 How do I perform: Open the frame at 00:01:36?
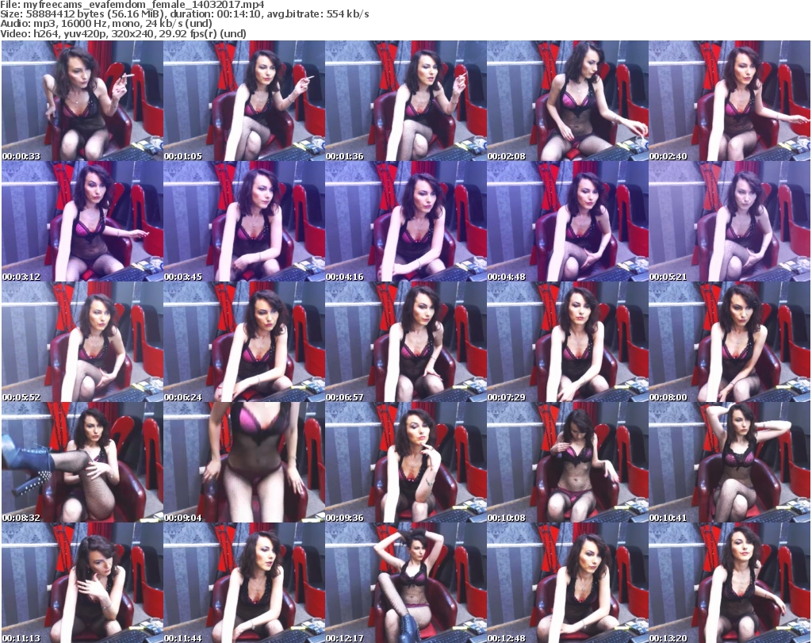pyautogui.click(x=405, y=101)
